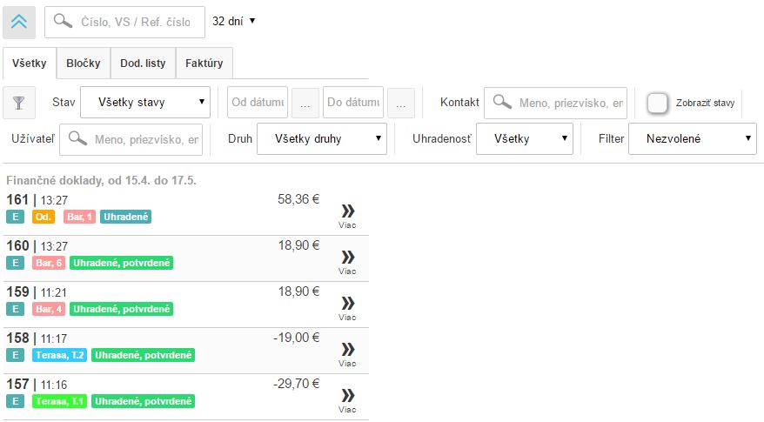
Task: Open Viac arrows for document 157
Action: [347, 400]
